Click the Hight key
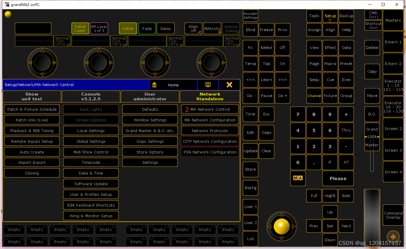Viewport: 406px width, 249px height. pyautogui.click(x=330, y=196)
